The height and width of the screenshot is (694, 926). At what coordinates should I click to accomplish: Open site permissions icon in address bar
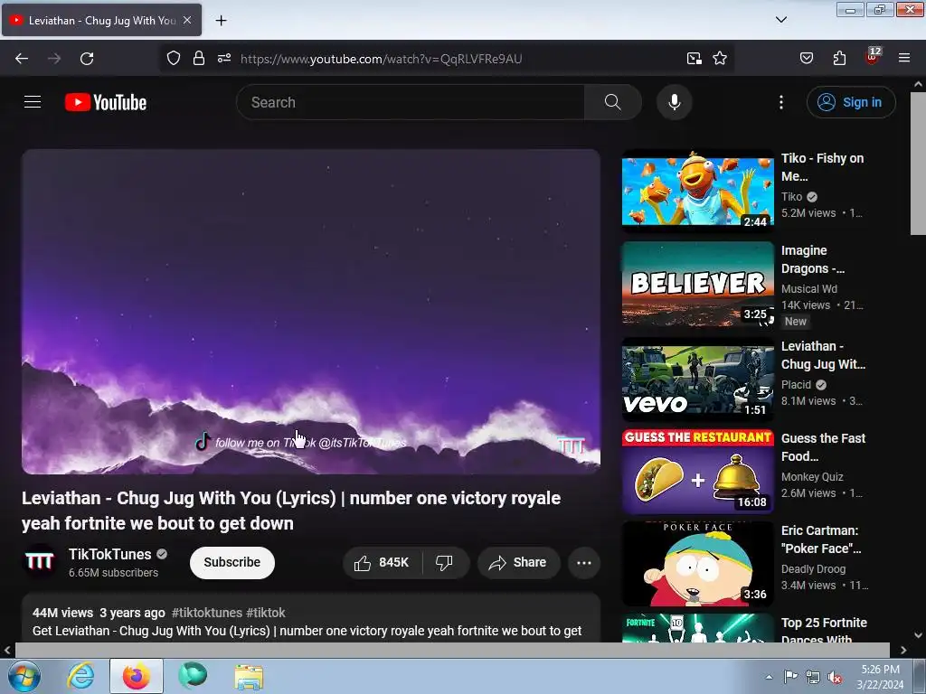pos(224,59)
